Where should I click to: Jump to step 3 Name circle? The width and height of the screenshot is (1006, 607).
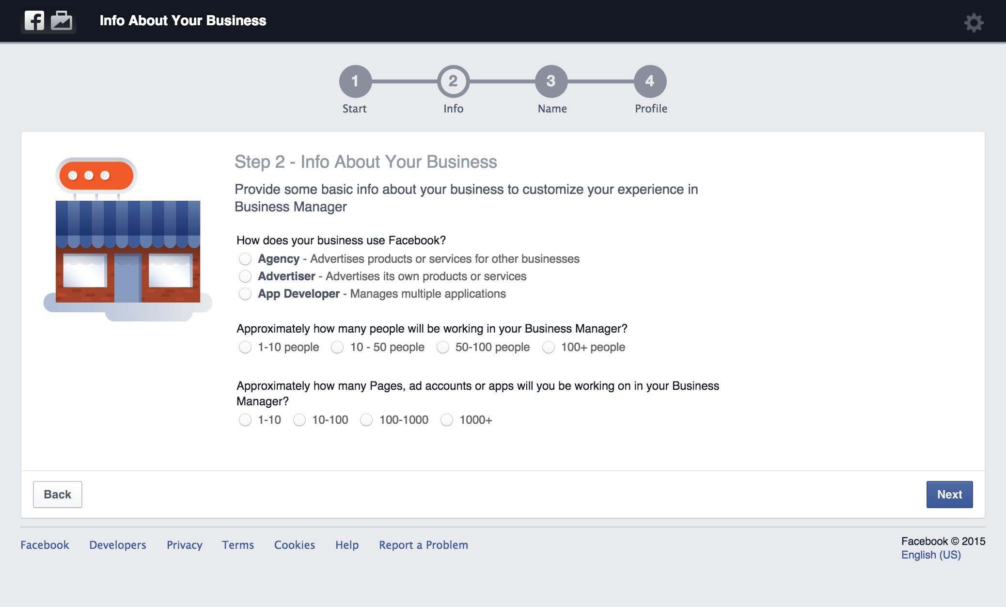551,81
